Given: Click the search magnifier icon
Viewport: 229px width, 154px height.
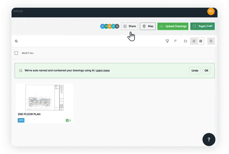Looking at the screenshot, I should click(16, 41).
